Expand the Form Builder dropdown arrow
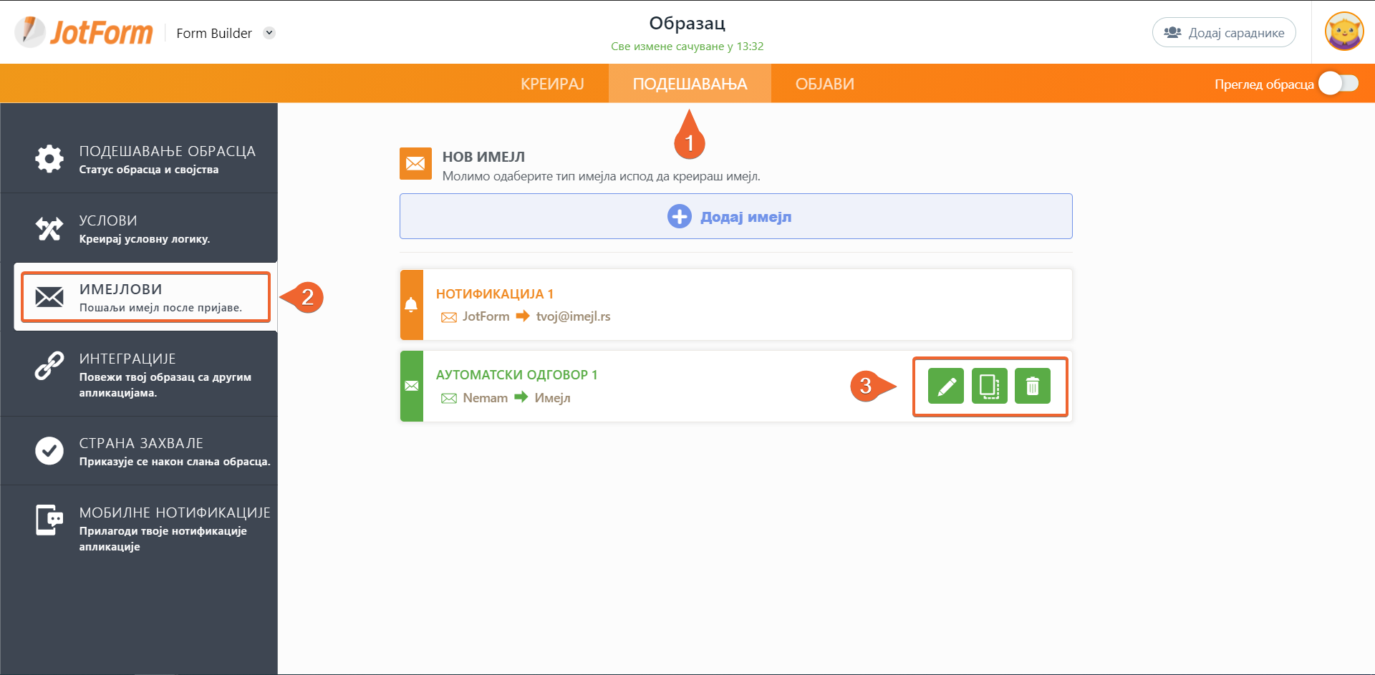The height and width of the screenshot is (675, 1375). click(x=269, y=33)
